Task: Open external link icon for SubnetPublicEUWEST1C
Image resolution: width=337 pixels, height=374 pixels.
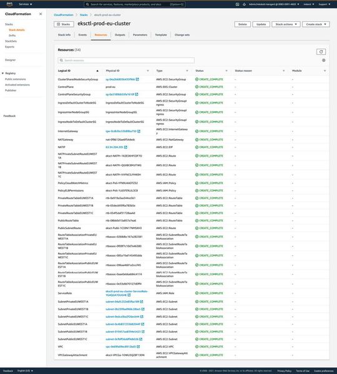Action: pos(141,339)
